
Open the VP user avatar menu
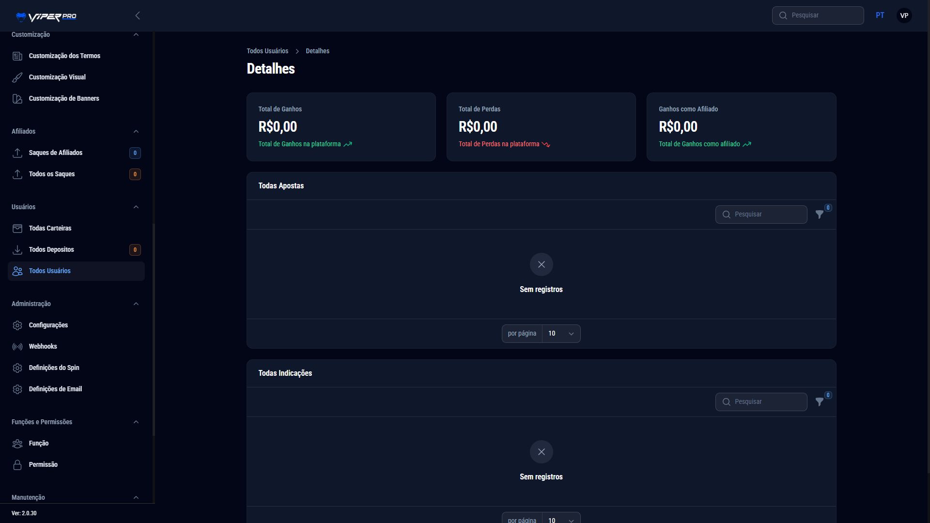click(x=904, y=15)
